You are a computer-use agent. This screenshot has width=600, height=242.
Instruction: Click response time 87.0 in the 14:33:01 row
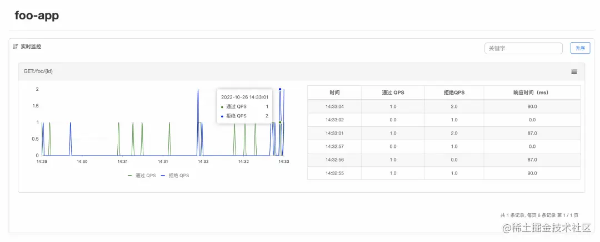(532, 133)
